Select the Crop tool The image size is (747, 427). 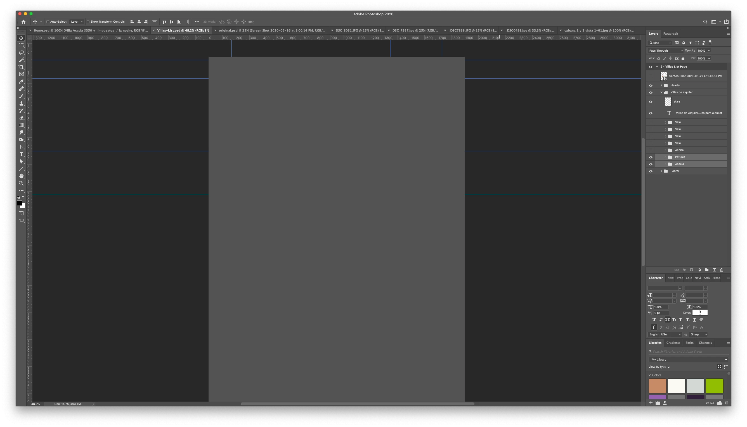pyautogui.click(x=21, y=67)
